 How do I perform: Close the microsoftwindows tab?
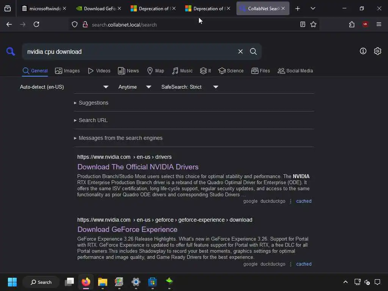tap(64, 8)
